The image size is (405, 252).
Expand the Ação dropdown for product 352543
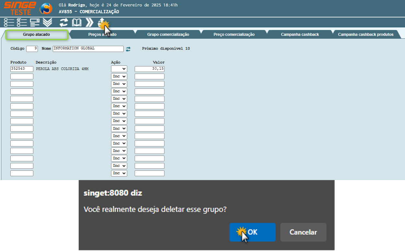pos(119,69)
